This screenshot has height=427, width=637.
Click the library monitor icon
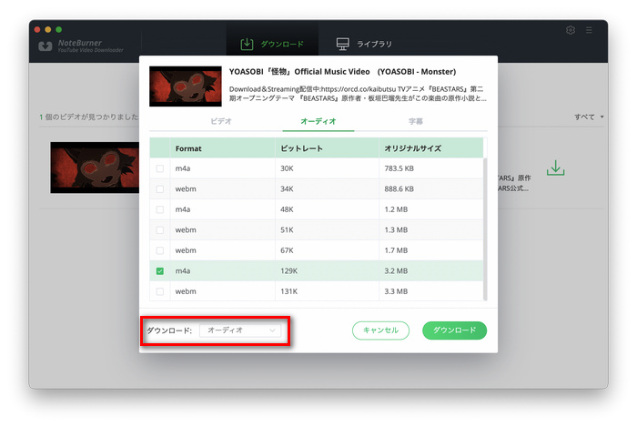(x=342, y=44)
